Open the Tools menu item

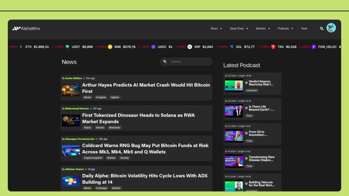pos(304,29)
